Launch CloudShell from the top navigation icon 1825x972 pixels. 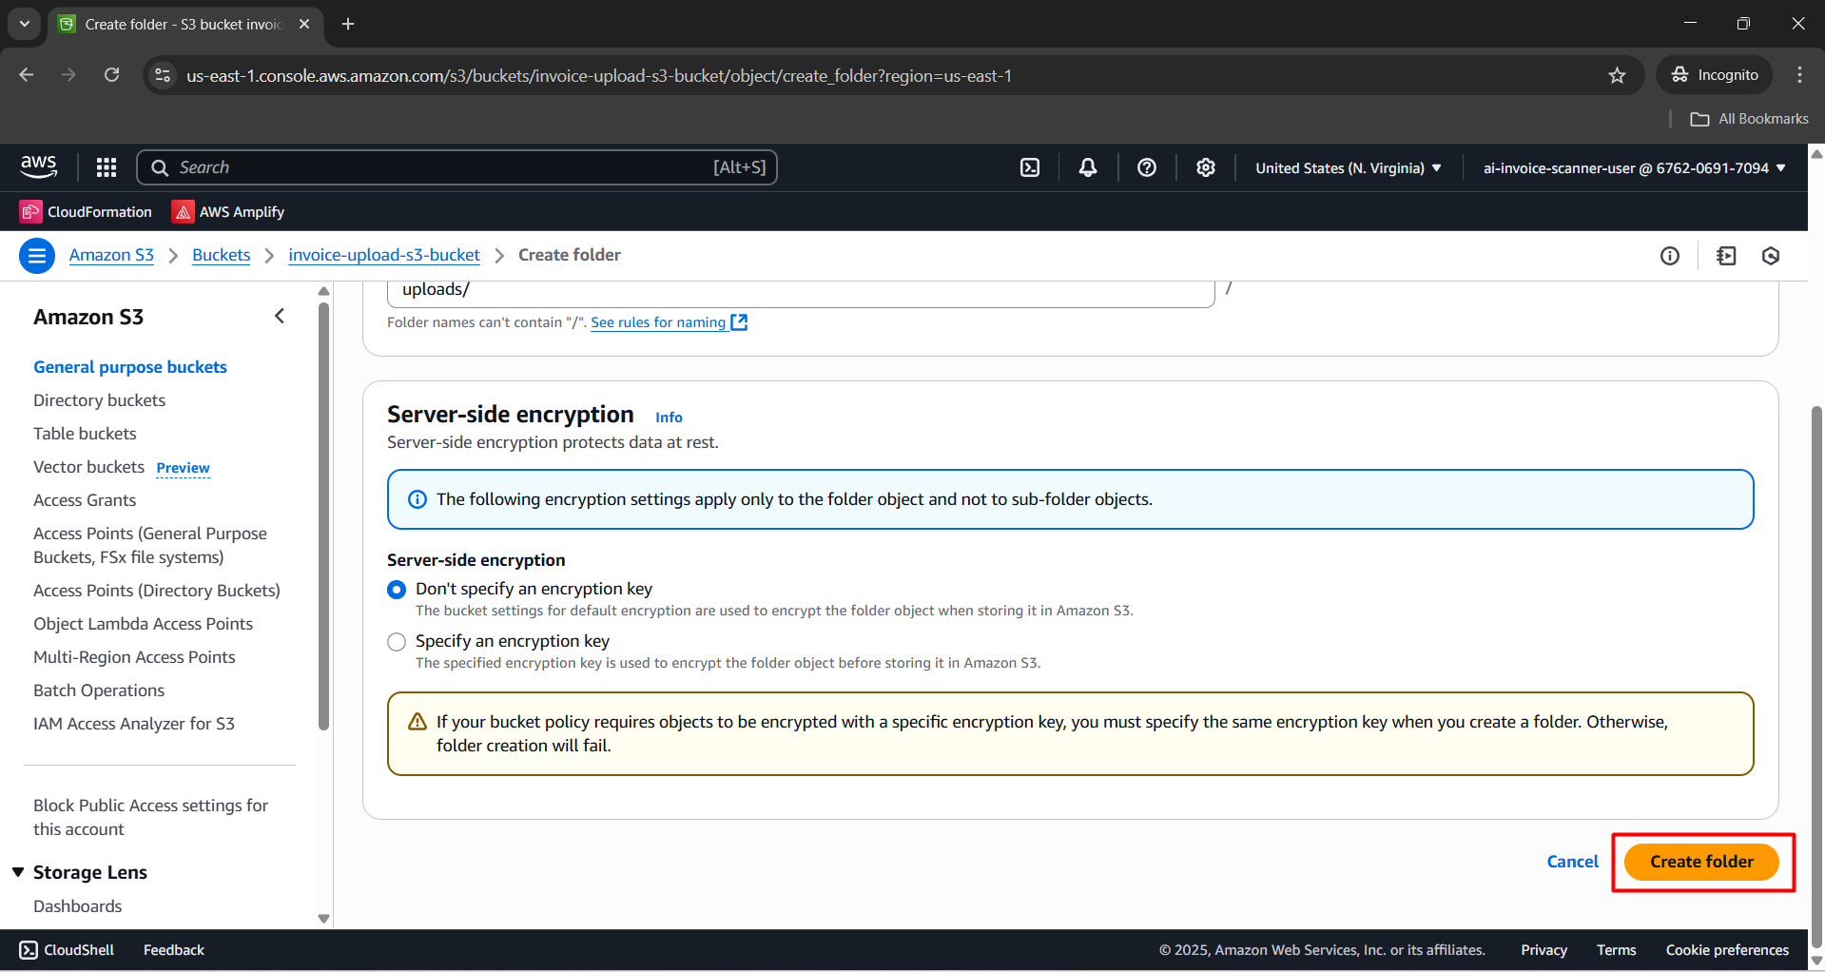click(1030, 168)
